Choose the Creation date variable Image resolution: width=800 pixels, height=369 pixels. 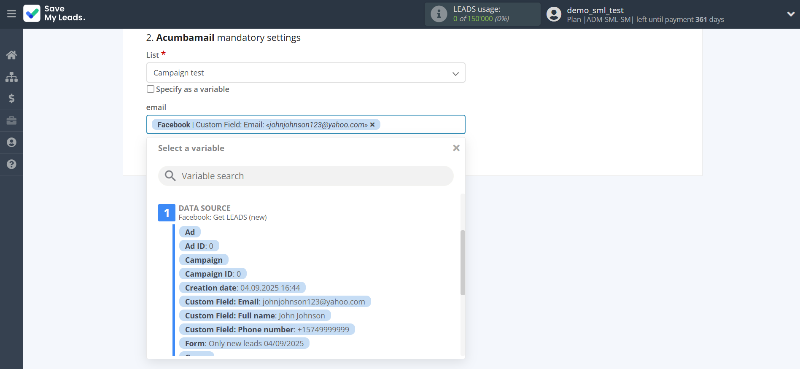click(242, 288)
